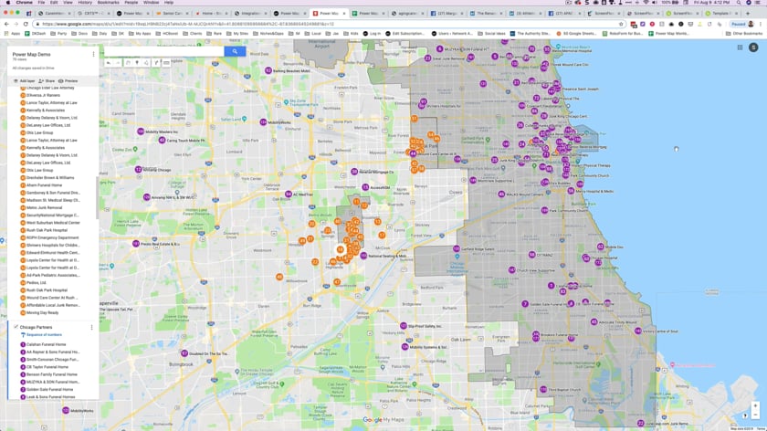The width and height of the screenshot is (767, 431).
Task: Click the Mobility Masters Inc map marker
Action: [x=141, y=131]
